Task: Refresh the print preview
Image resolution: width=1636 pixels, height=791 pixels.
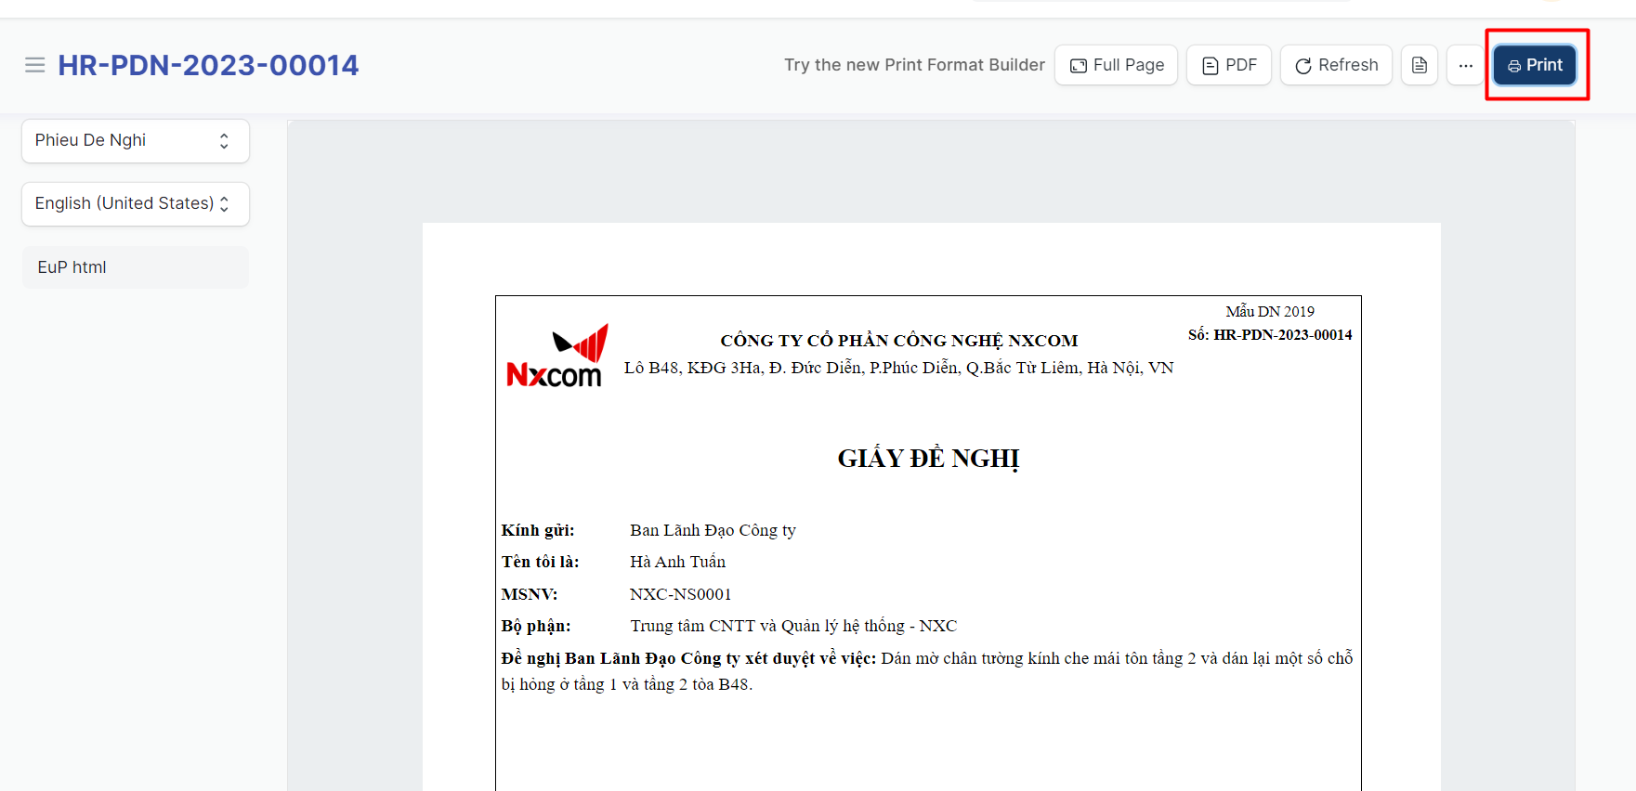Action: [1335, 65]
